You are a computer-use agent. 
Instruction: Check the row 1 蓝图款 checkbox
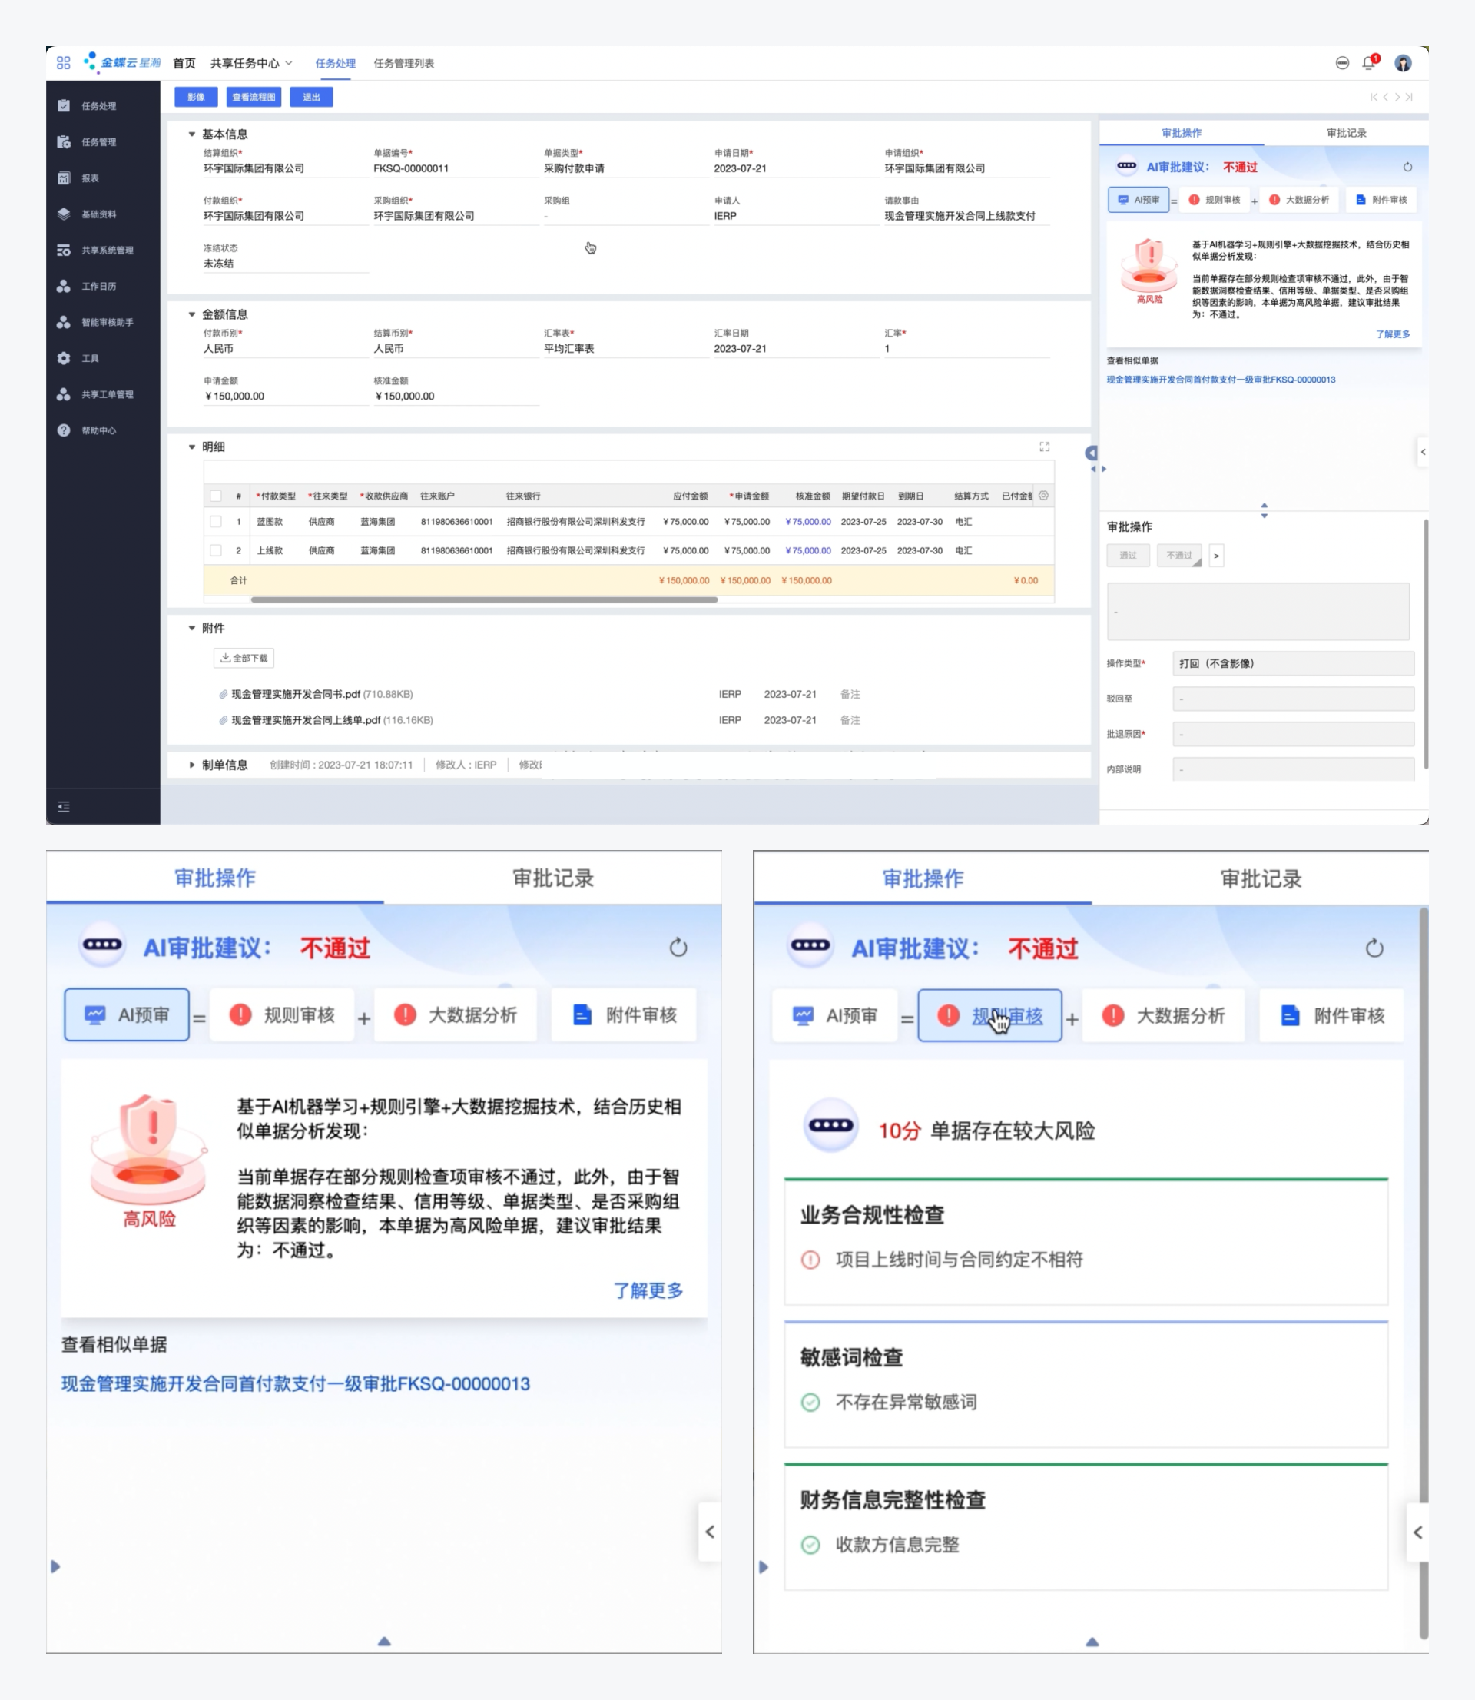[x=216, y=521]
